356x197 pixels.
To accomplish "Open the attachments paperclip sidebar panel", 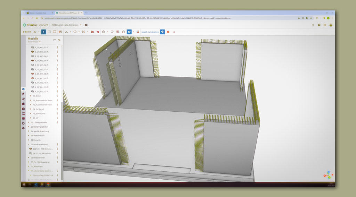I will pos(23,99).
